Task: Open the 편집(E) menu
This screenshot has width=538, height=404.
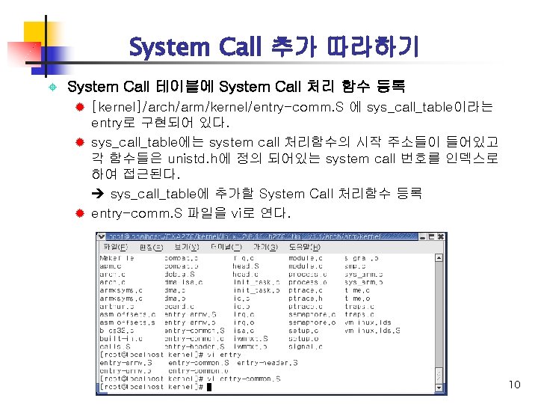Action: pos(151,248)
